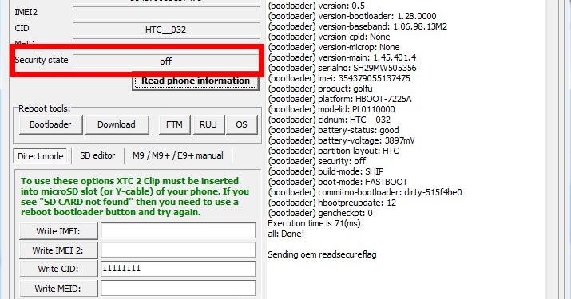Click the RUU reboot button

click(x=208, y=124)
